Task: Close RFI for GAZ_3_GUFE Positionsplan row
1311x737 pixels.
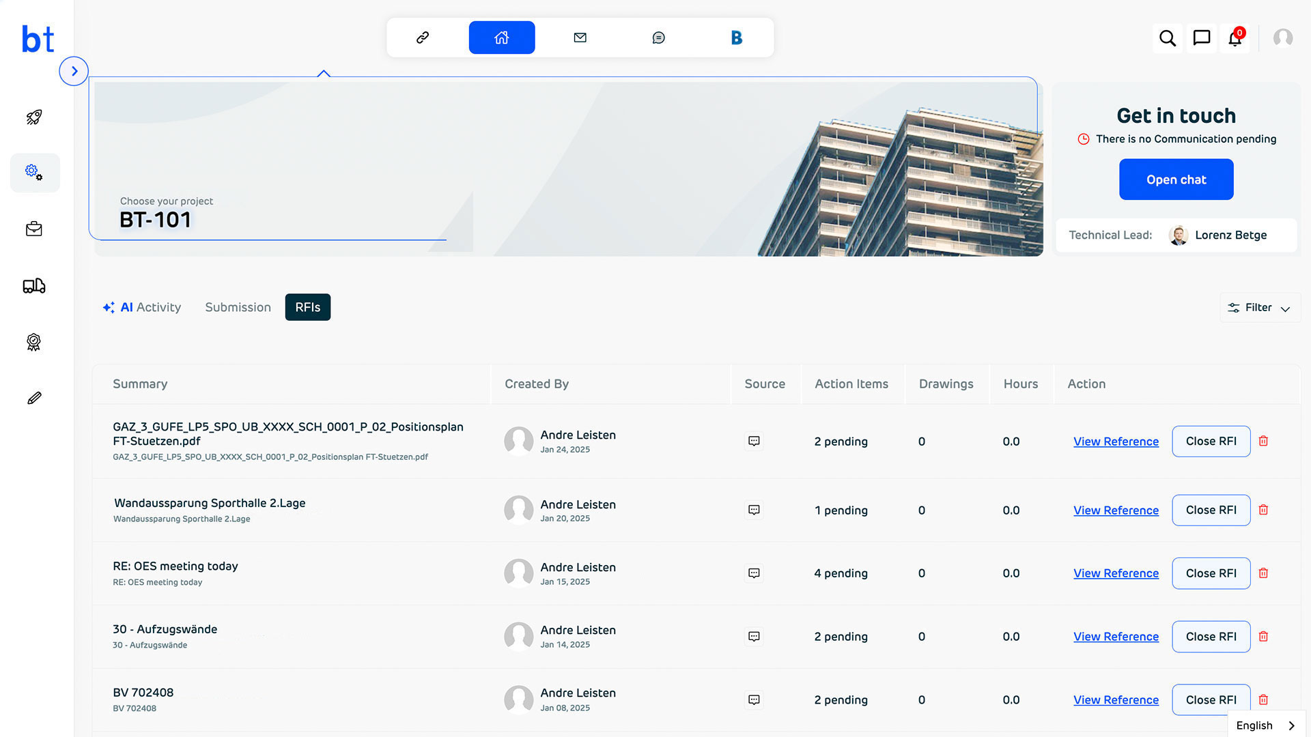Action: 1211,442
